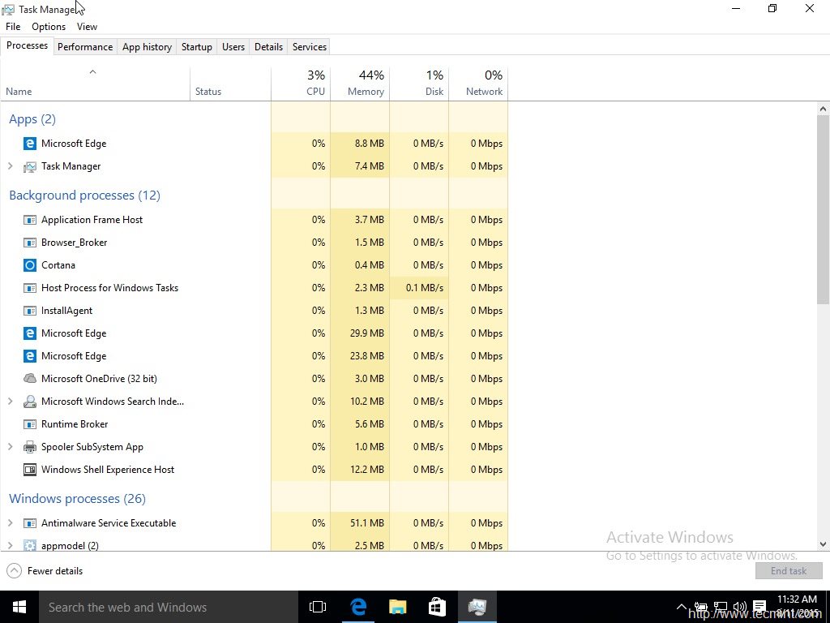Expand Microsoft Windows Search Indexer
Viewport: 830px width, 623px height.
click(x=11, y=401)
